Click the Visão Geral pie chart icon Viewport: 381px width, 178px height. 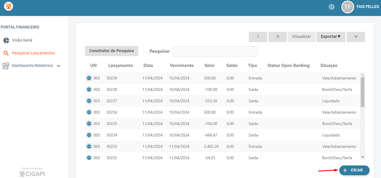[x=6, y=40]
